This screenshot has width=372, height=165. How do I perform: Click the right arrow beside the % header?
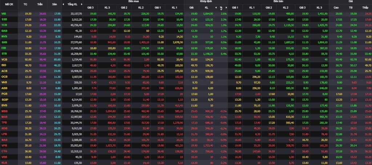tap(226, 8)
